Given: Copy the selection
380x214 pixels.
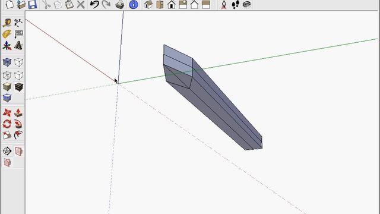Looking at the screenshot, I should [x=58, y=4].
